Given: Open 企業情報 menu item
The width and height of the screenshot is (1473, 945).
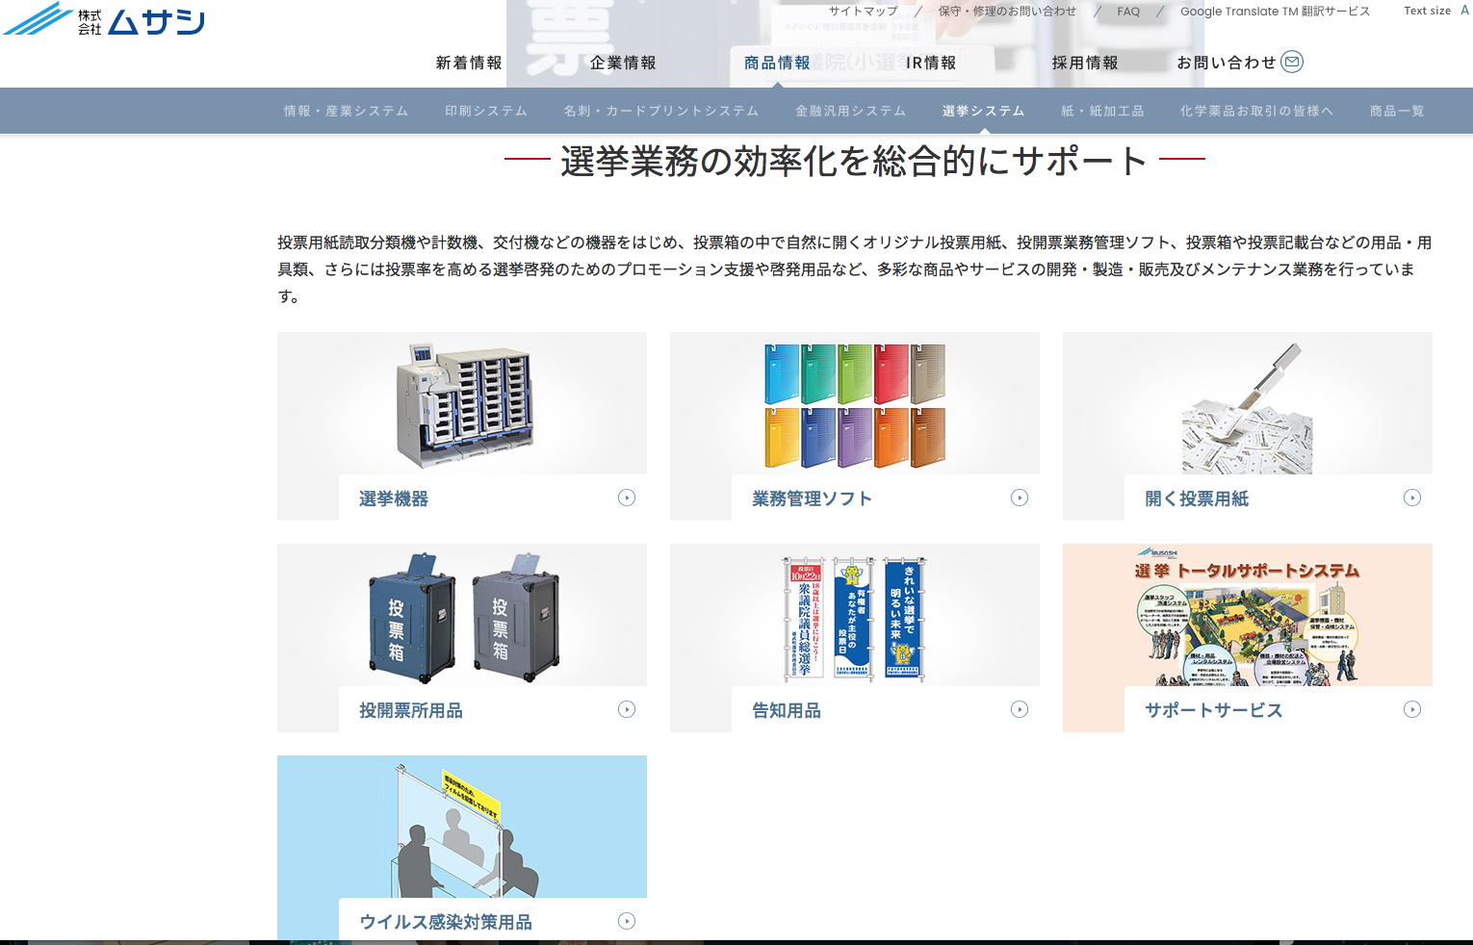Looking at the screenshot, I should (x=623, y=63).
